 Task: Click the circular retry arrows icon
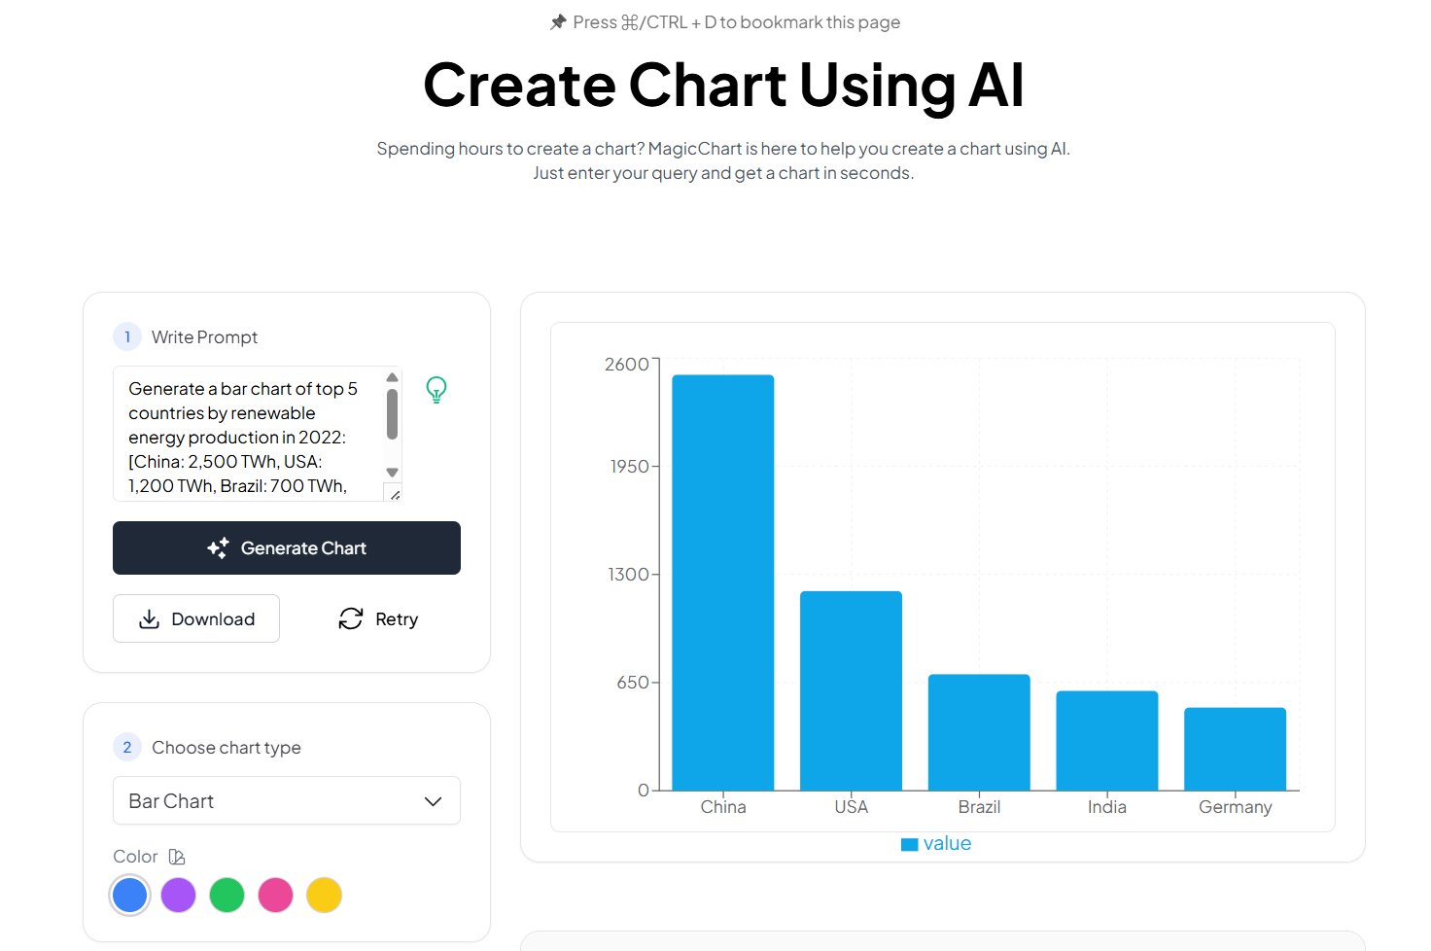351,619
